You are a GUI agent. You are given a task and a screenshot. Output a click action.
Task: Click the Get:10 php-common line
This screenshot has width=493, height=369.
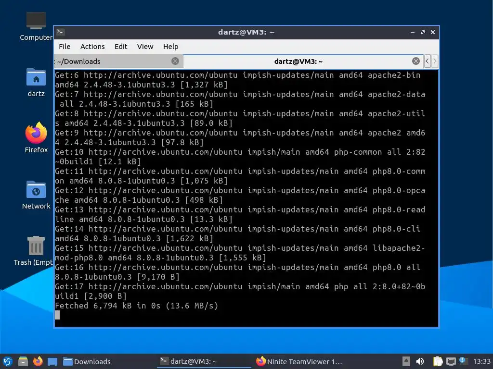pyautogui.click(x=240, y=157)
